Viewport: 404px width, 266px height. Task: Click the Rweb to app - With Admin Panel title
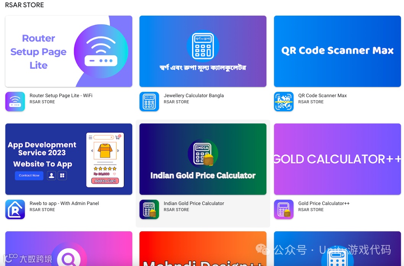(64, 203)
